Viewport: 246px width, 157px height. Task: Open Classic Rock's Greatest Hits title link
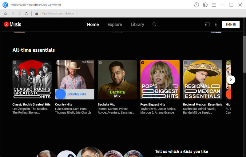32,104
